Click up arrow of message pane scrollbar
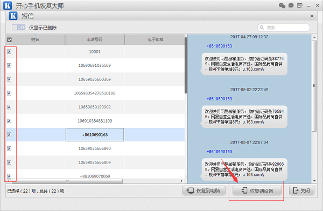This screenshot has width=323, height=211. click(x=314, y=37)
